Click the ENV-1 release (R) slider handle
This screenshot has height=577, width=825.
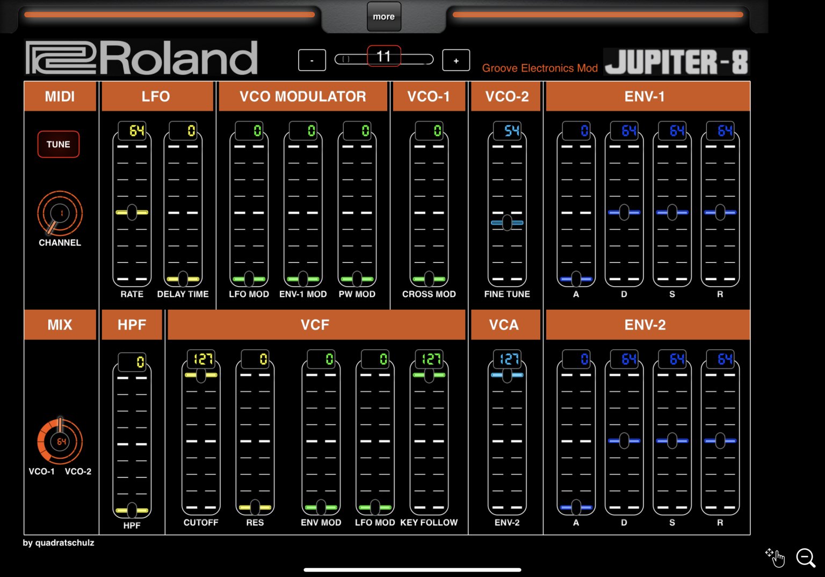(x=720, y=212)
